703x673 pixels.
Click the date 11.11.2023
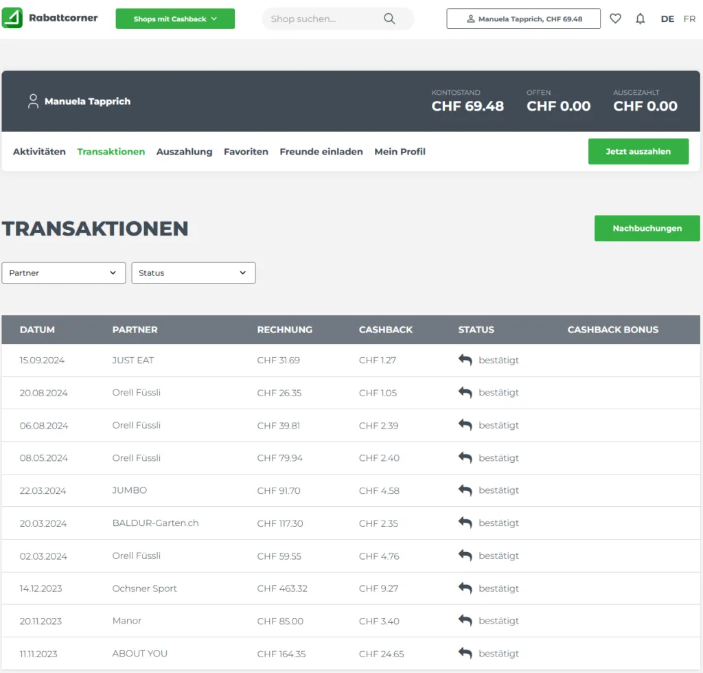38,654
